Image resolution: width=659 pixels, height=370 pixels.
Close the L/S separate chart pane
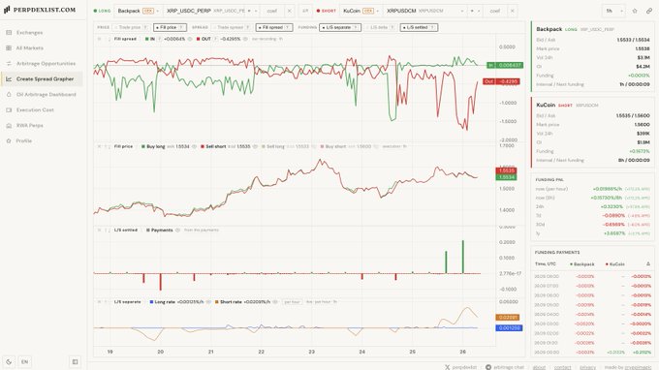[x=100, y=302]
